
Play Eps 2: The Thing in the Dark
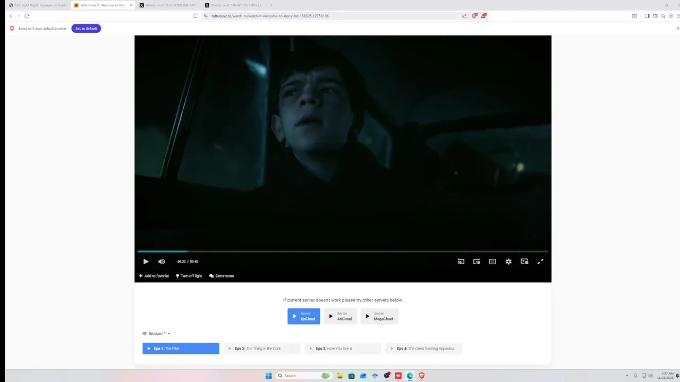click(x=262, y=349)
